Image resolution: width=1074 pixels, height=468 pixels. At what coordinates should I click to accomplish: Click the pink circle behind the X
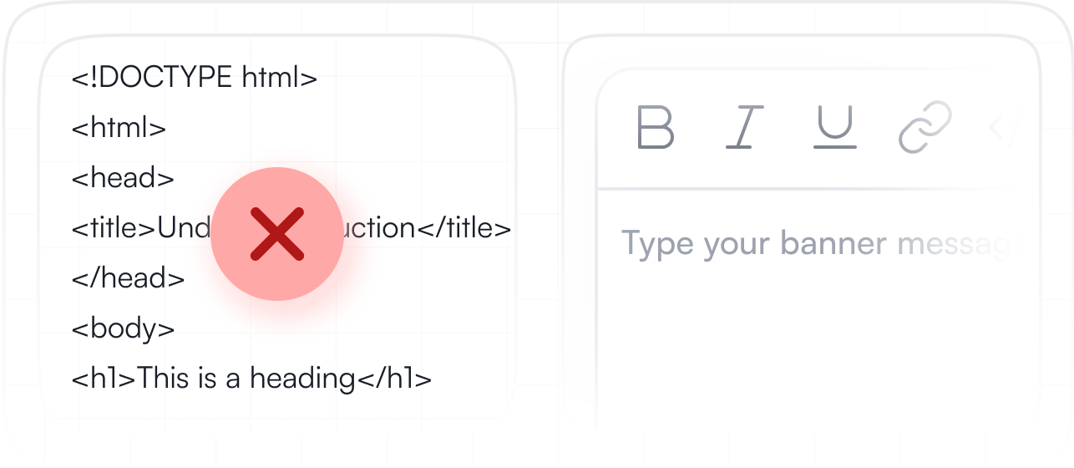click(x=276, y=234)
